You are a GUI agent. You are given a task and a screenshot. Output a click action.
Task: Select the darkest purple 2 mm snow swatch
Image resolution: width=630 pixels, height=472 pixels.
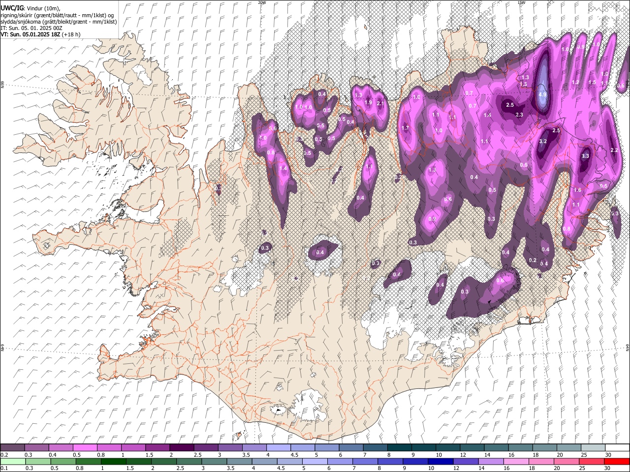(x=181, y=448)
